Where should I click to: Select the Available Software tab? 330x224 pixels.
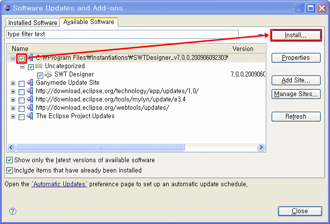(x=89, y=22)
